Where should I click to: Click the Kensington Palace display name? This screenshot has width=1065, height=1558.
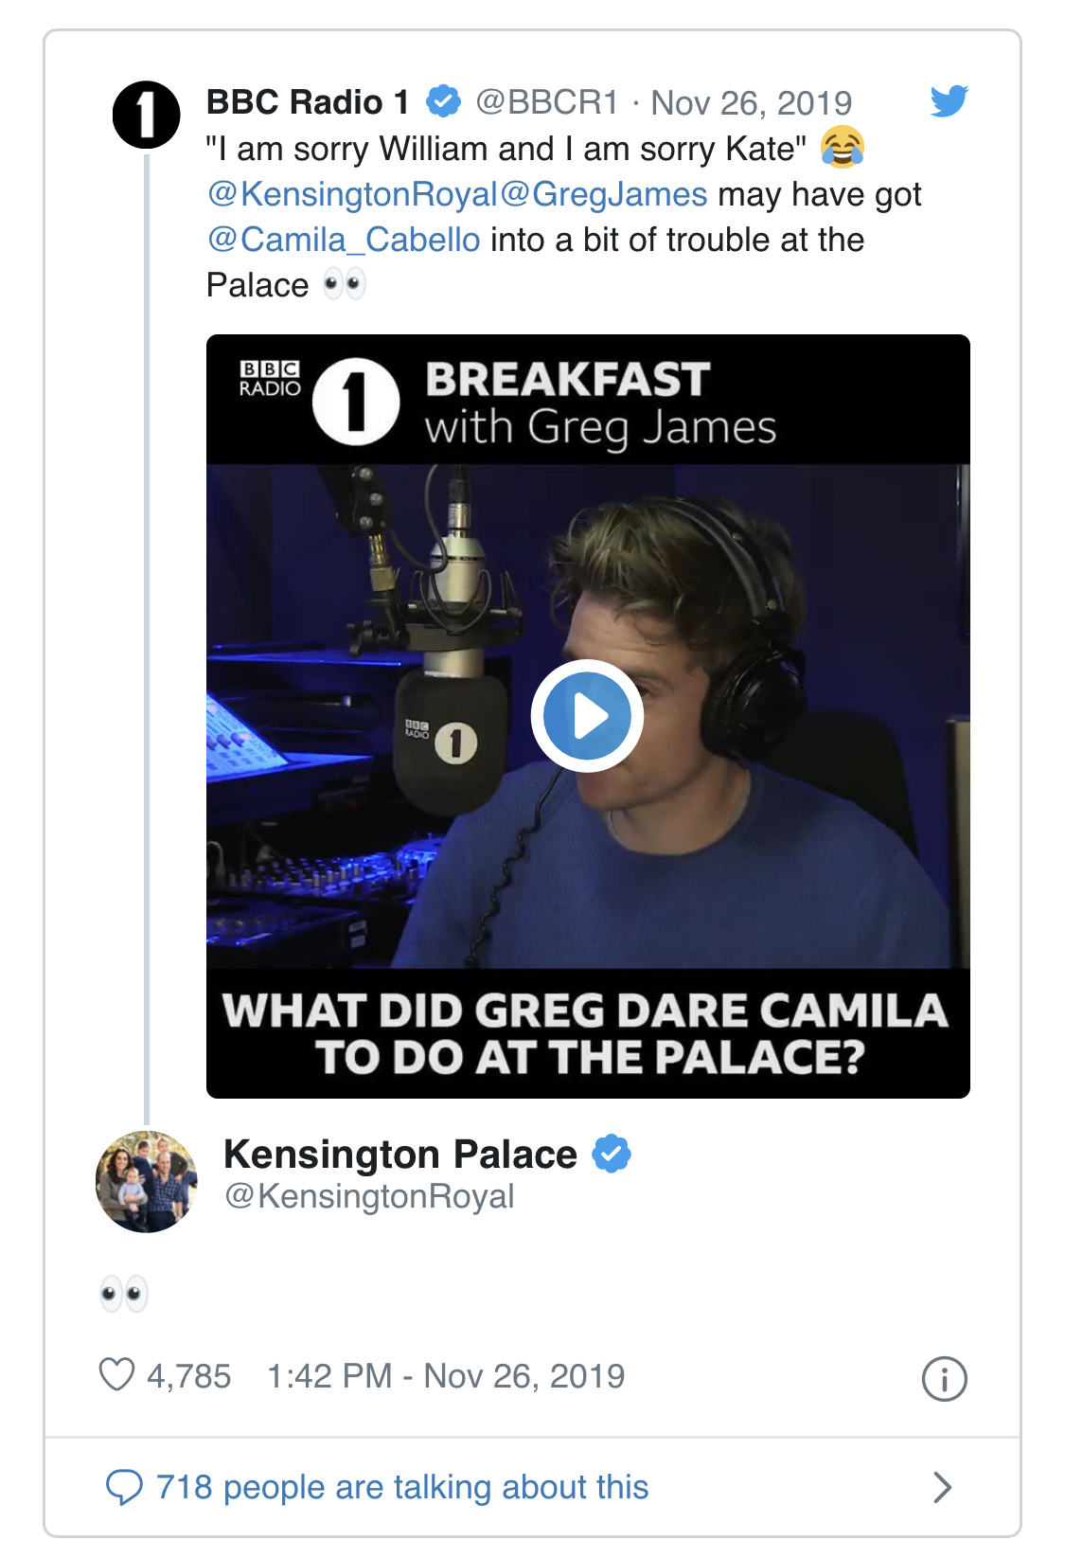click(x=399, y=1155)
